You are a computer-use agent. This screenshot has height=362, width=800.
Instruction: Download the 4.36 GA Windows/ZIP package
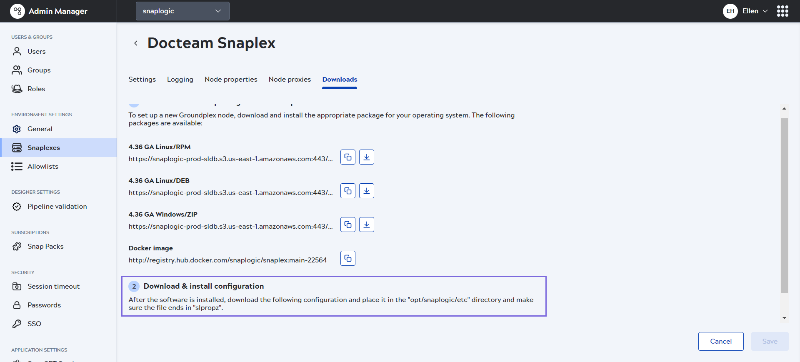(366, 225)
